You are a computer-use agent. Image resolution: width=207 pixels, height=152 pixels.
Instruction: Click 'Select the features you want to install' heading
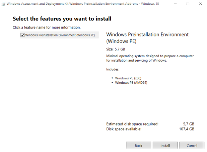click(62, 19)
